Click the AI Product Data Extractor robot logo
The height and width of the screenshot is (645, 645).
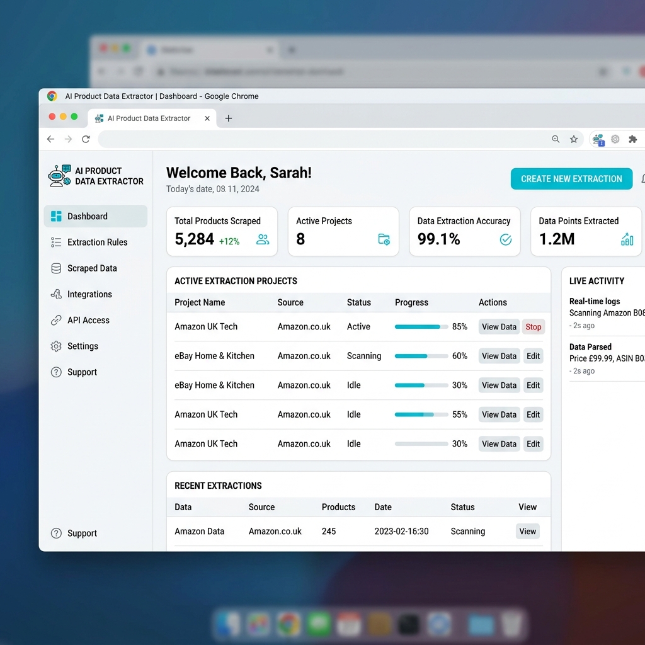pos(59,176)
